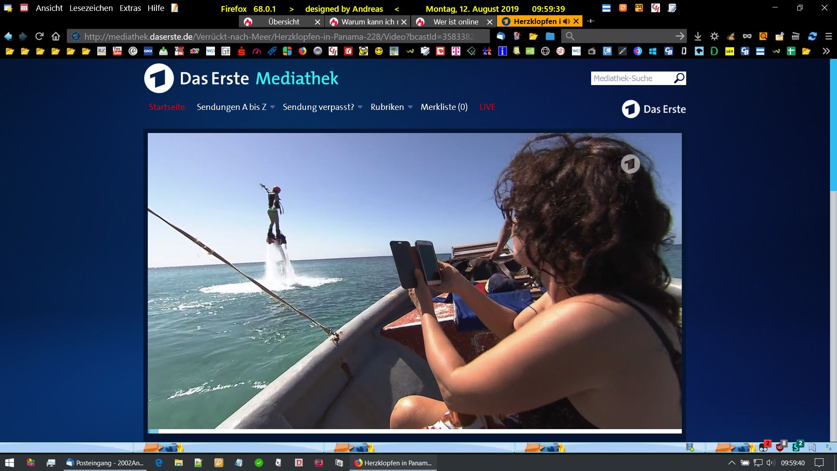This screenshot has height=471, width=837.
Task: Go to the browser home page
Action: 56,36
